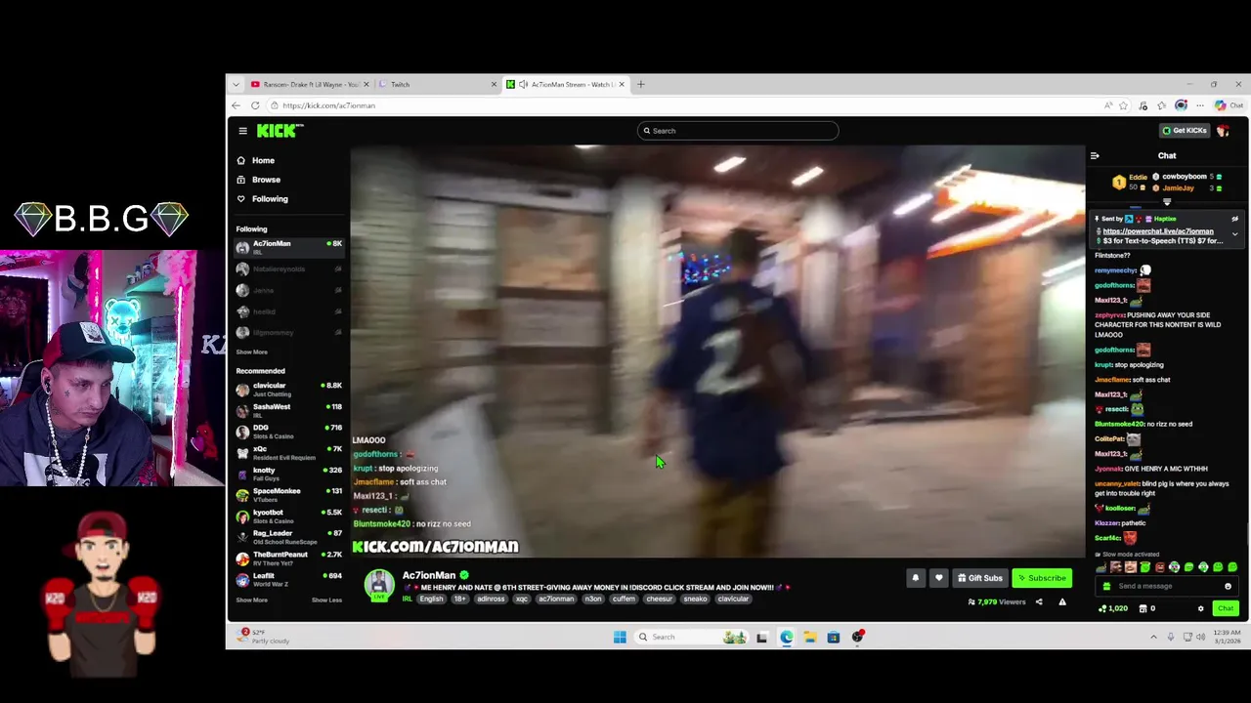Expand Show More under Recommended

coord(251,600)
